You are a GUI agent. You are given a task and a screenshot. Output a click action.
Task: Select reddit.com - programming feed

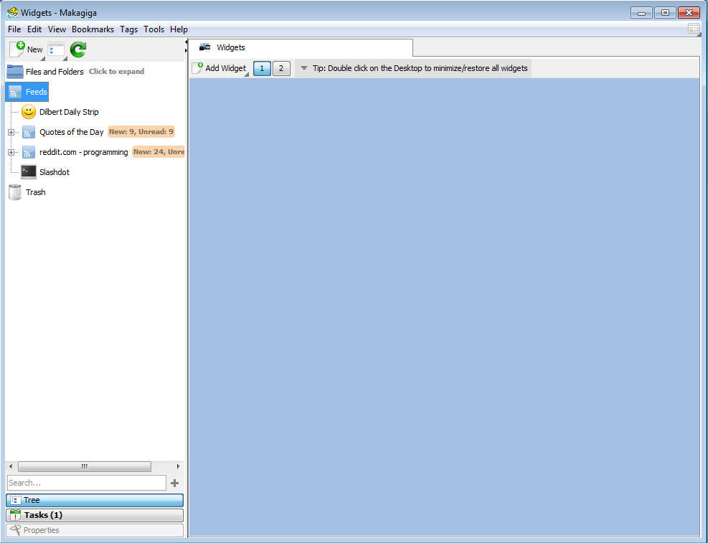tap(83, 152)
